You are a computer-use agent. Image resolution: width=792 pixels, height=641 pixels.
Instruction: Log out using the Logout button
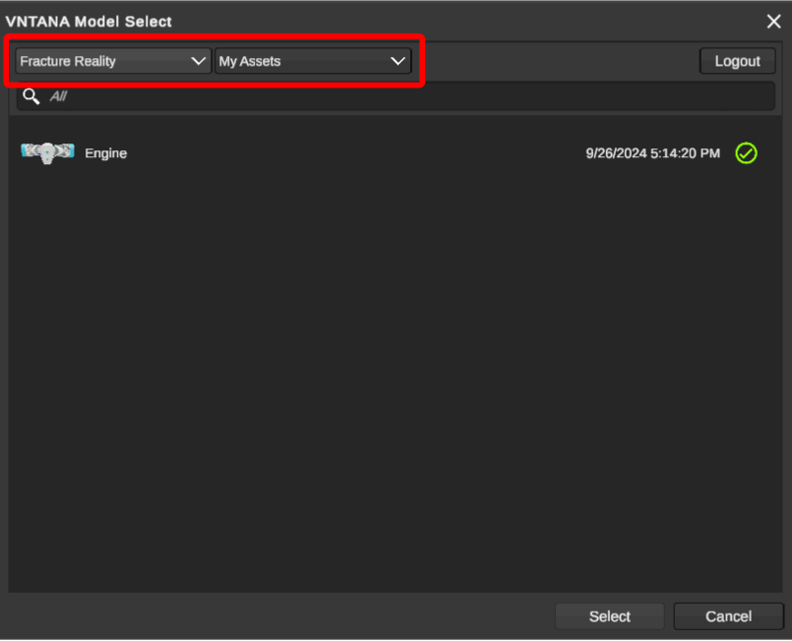pos(737,61)
